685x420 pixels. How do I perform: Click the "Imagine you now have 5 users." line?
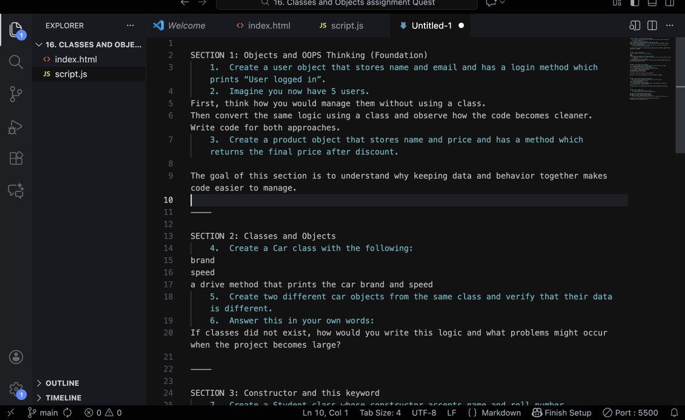pos(290,91)
